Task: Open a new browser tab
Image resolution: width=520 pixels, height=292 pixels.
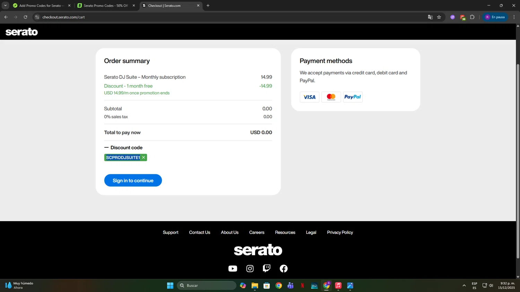Action: [x=208, y=6]
